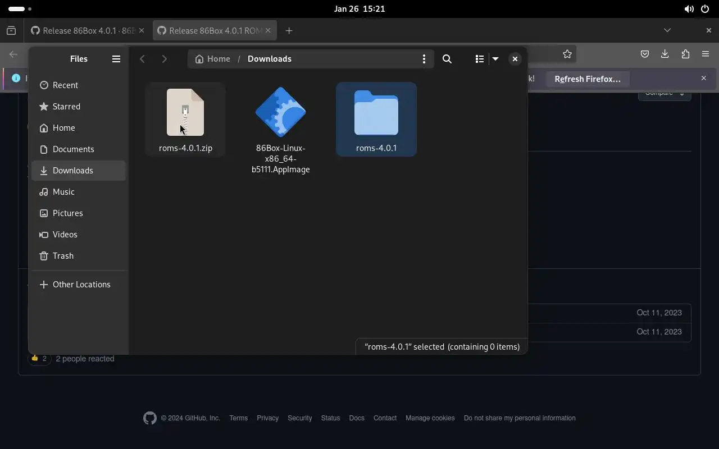This screenshot has height=449, width=719.
Task: Open view options dropdown arrow
Action: (495, 59)
